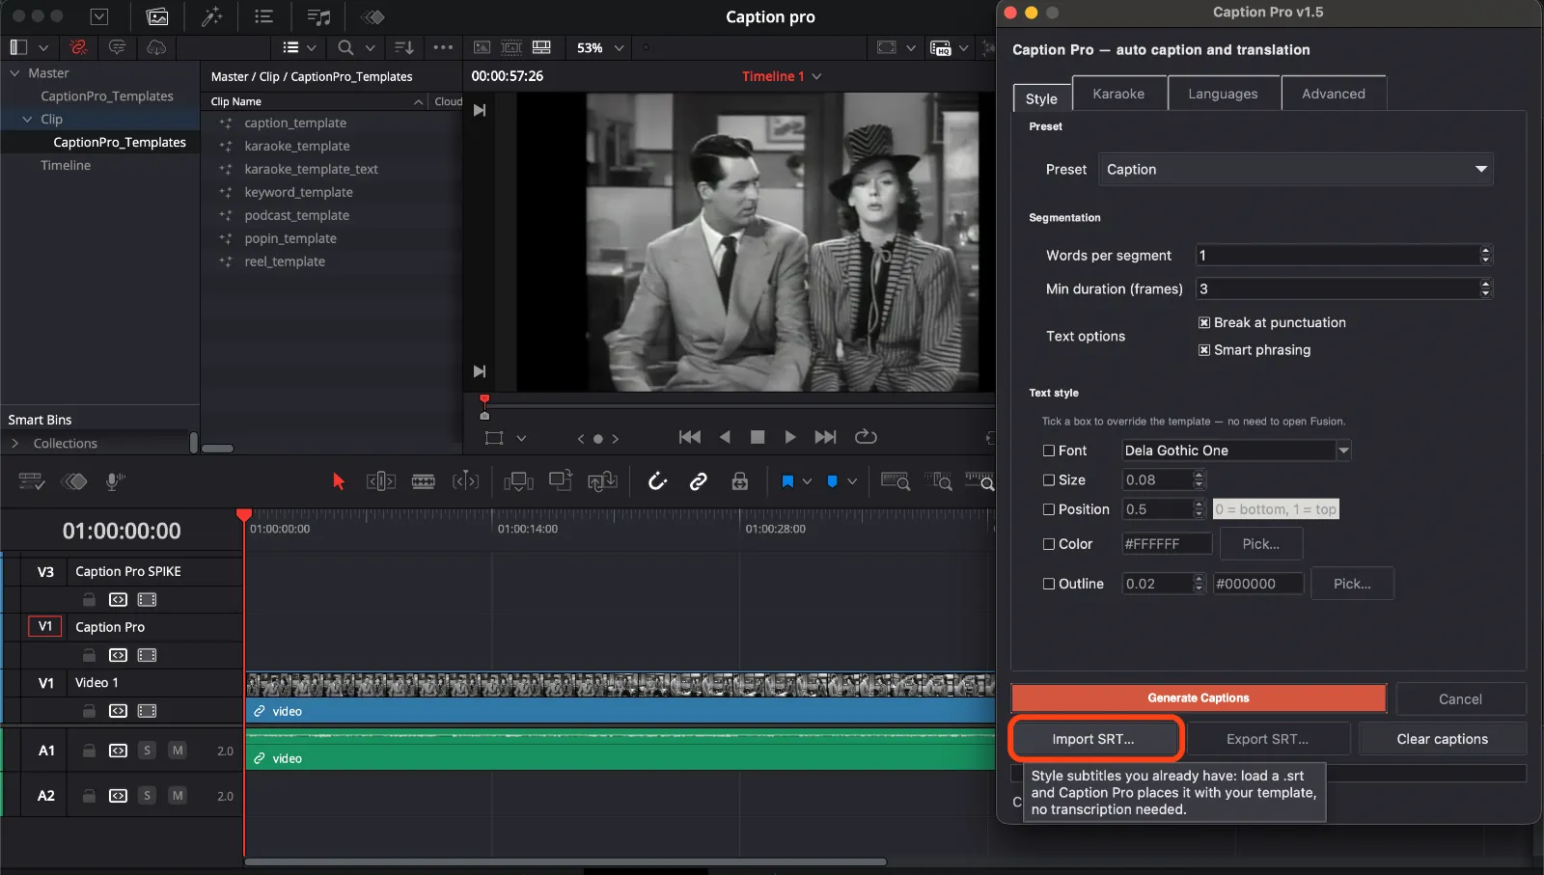Image resolution: width=1544 pixels, height=875 pixels.
Task: Click the sort order icon
Action: (x=404, y=47)
